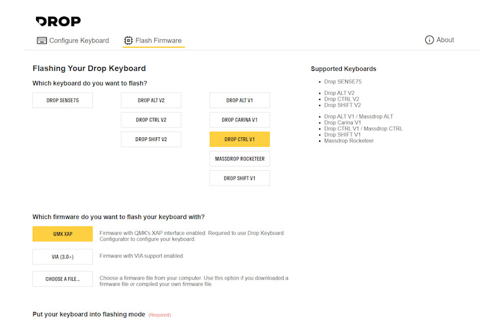Choose the VIA (3.0+) firmware
503x336 pixels.
tap(63, 256)
